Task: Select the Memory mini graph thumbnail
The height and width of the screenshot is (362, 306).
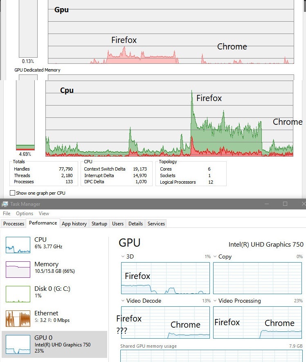Action: pos(18,270)
